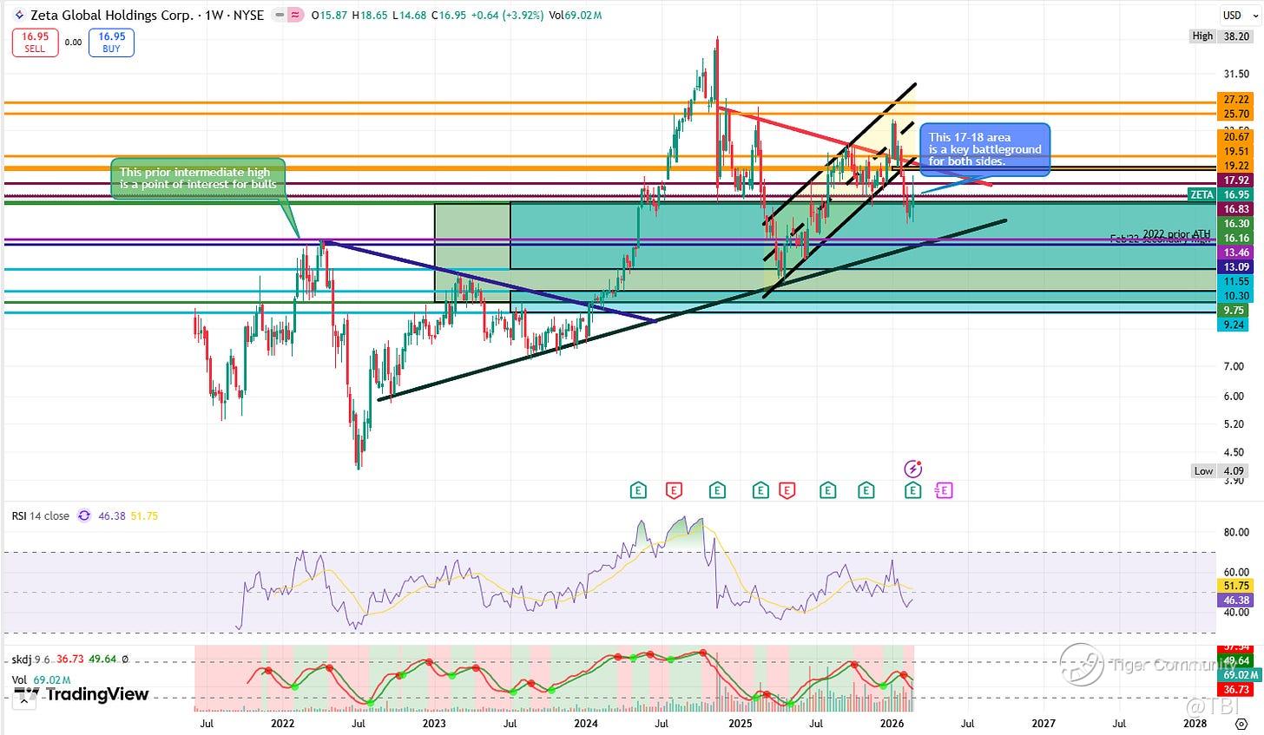Viewport: 1264px width, 735px height.
Task: Click the 17.92 maroon price label
Action: (1234, 180)
